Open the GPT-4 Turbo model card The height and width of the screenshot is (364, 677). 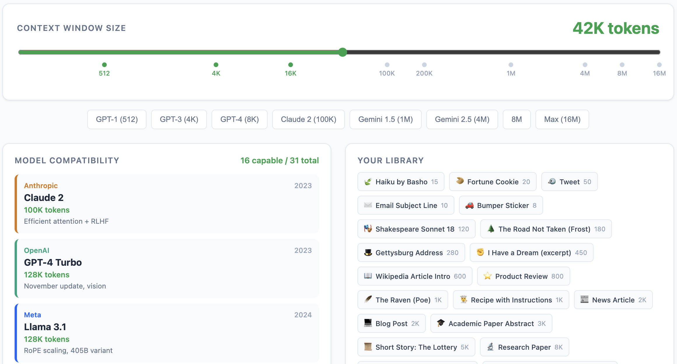167,268
